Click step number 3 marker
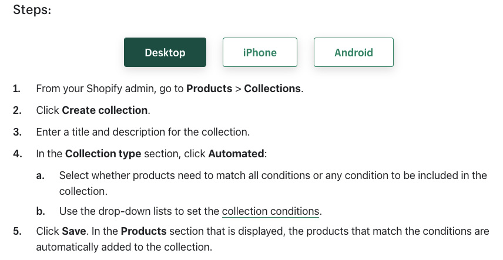The image size is (503, 260). tap(16, 132)
